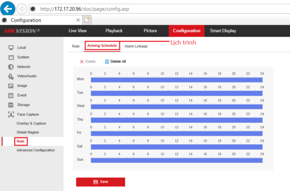
Task: Select the Video/Audio microphone icon
Action: tap(11, 76)
